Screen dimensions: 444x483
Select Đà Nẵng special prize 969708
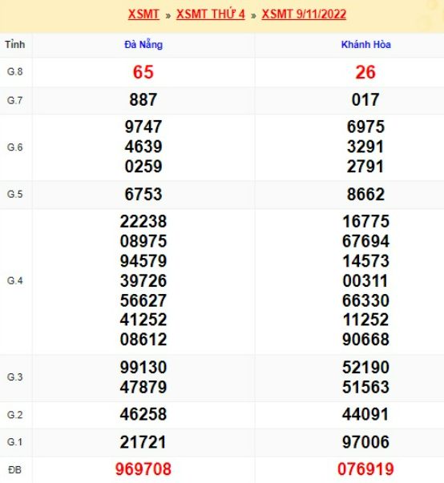(x=143, y=469)
